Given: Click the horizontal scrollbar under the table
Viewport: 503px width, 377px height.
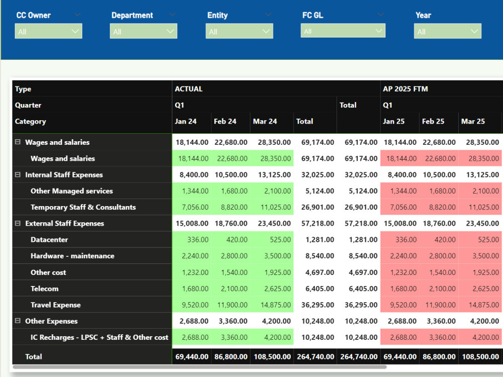Looking at the screenshot, I should pos(200,367).
